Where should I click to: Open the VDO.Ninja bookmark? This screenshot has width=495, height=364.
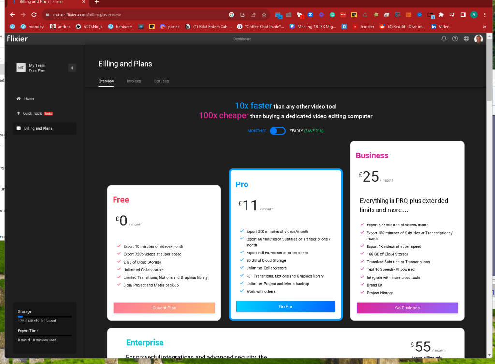[89, 27]
